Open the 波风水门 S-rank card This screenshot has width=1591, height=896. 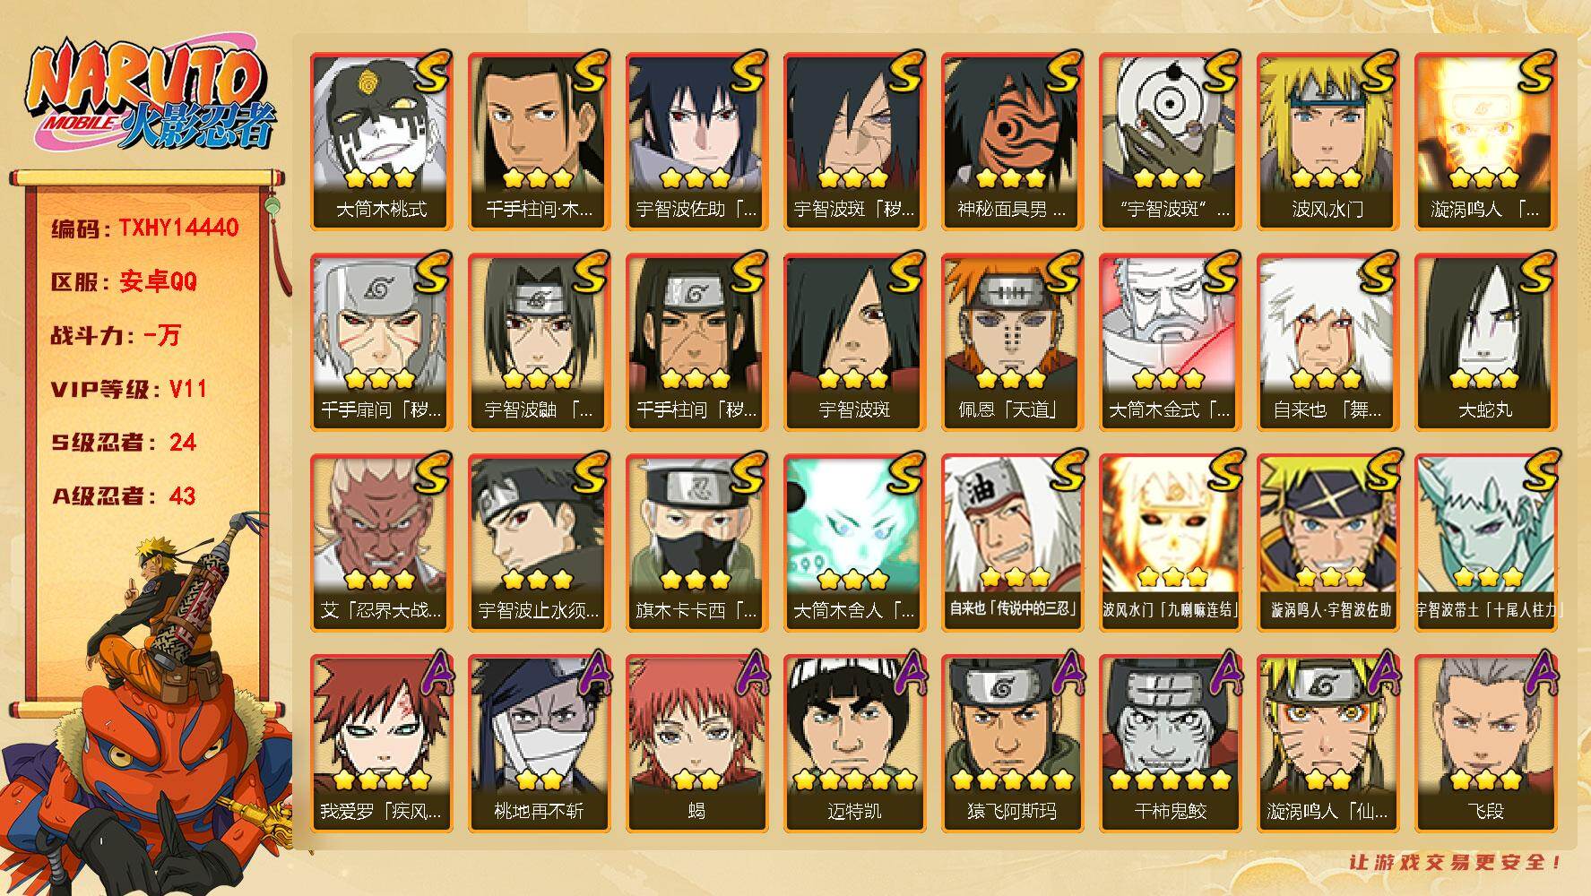coord(1327,141)
